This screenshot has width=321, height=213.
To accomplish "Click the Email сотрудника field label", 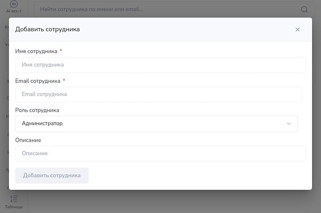I will point(37,81).
